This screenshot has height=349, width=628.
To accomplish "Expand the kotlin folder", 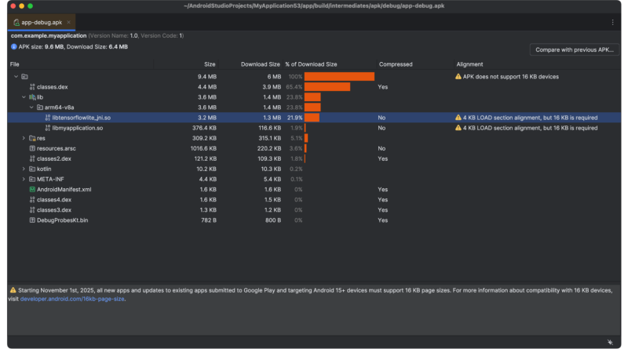I will tap(24, 169).
